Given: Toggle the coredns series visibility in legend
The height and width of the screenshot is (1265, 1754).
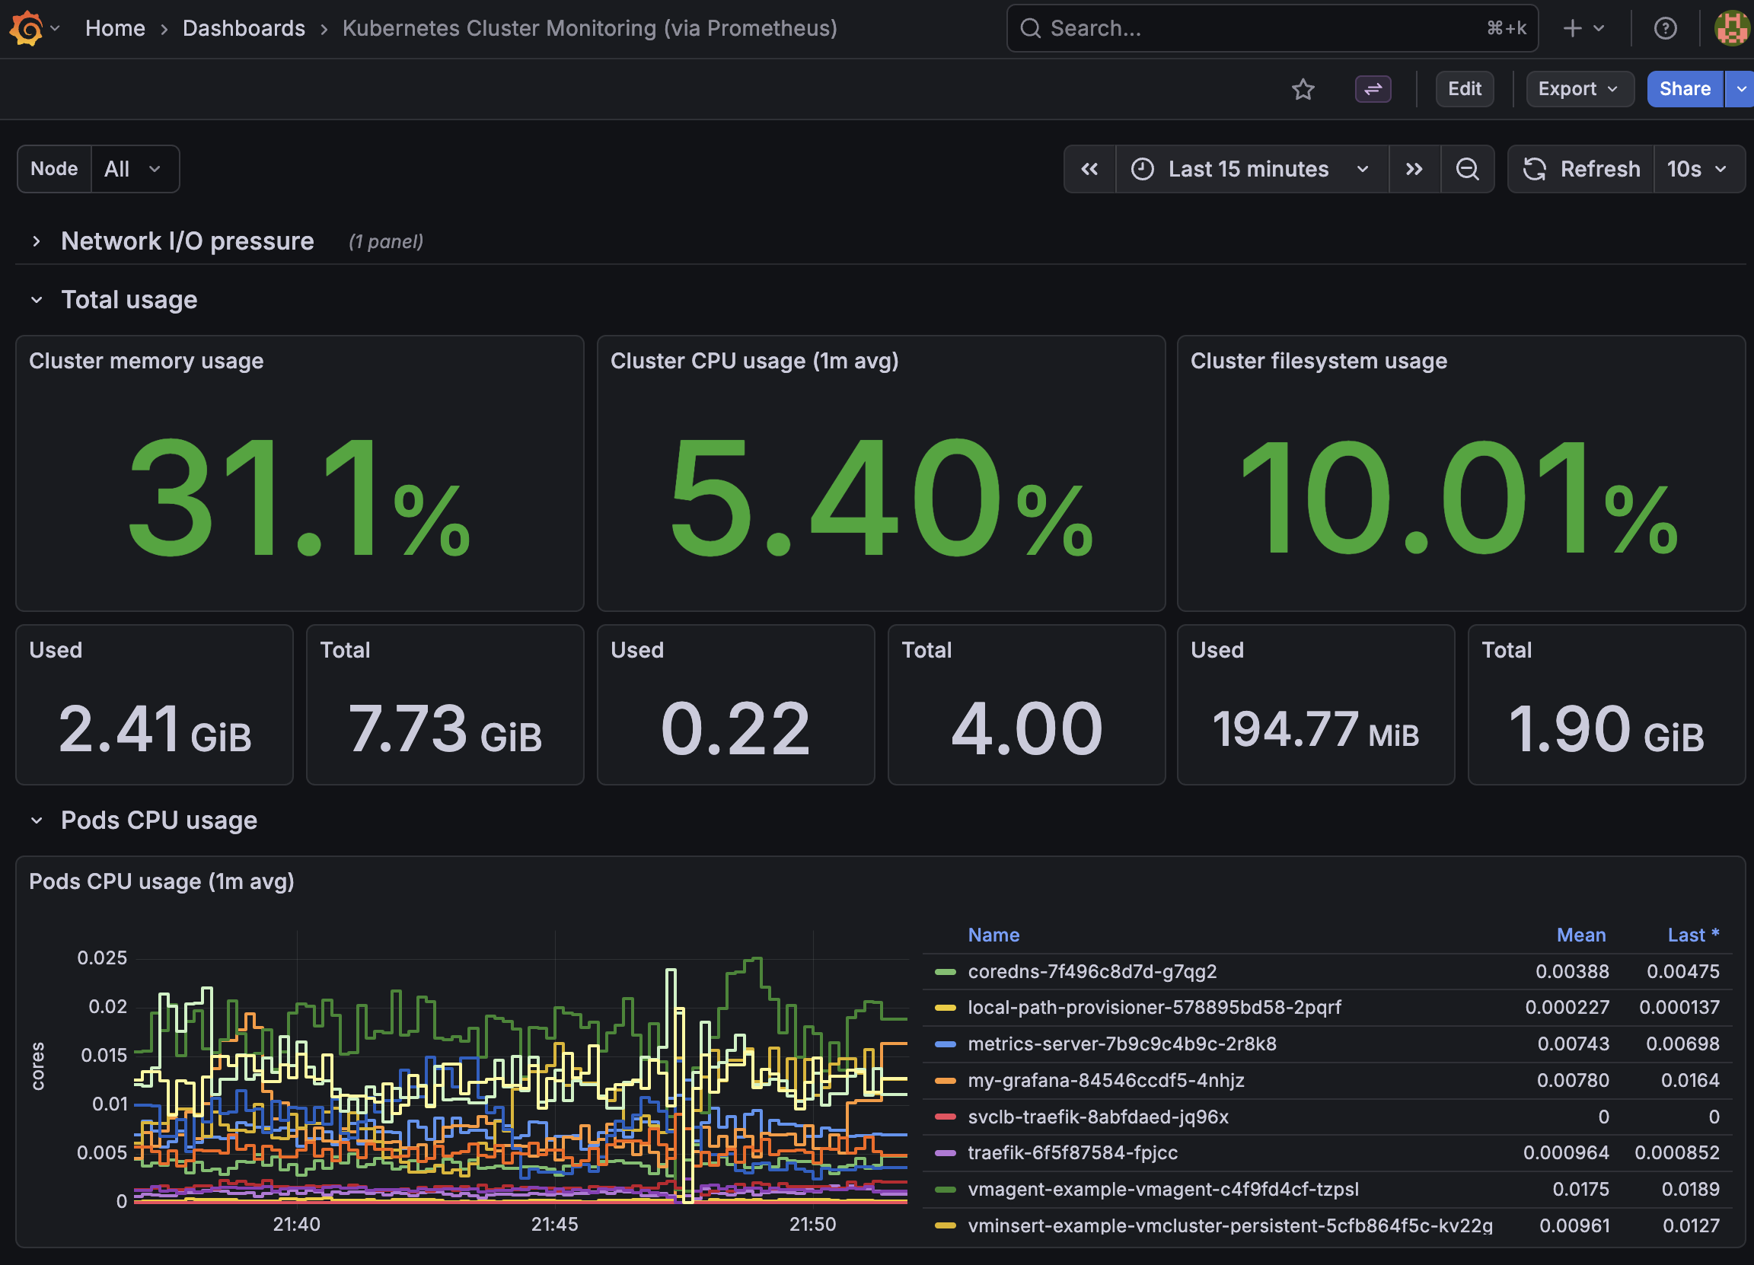Looking at the screenshot, I should 1091,972.
